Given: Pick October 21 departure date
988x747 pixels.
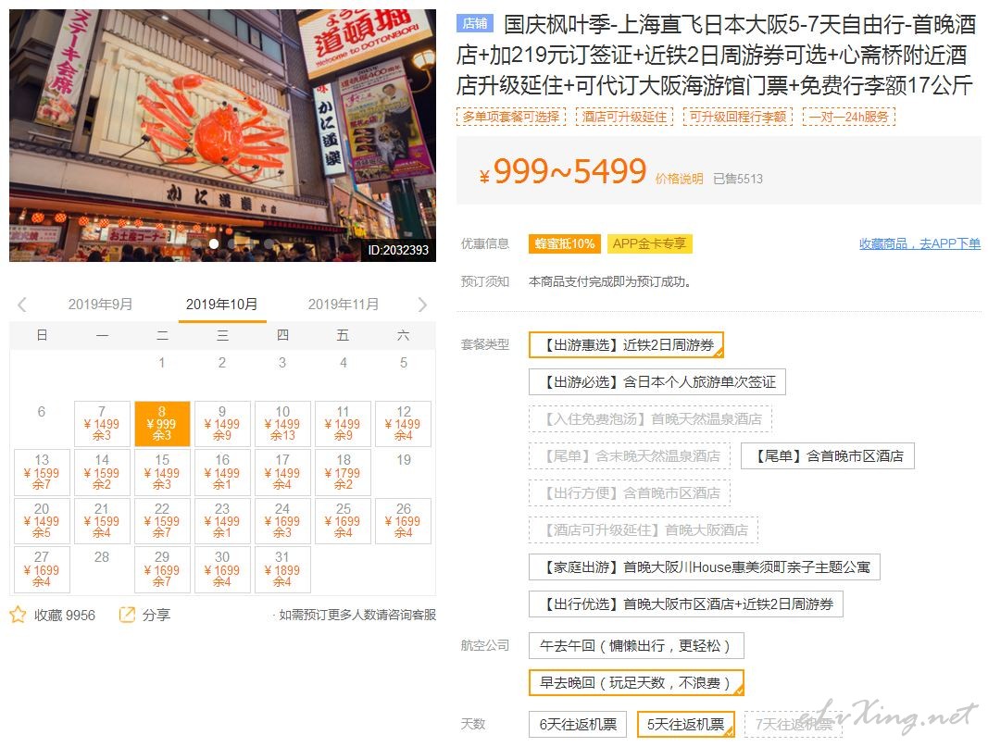Looking at the screenshot, I should [102, 521].
